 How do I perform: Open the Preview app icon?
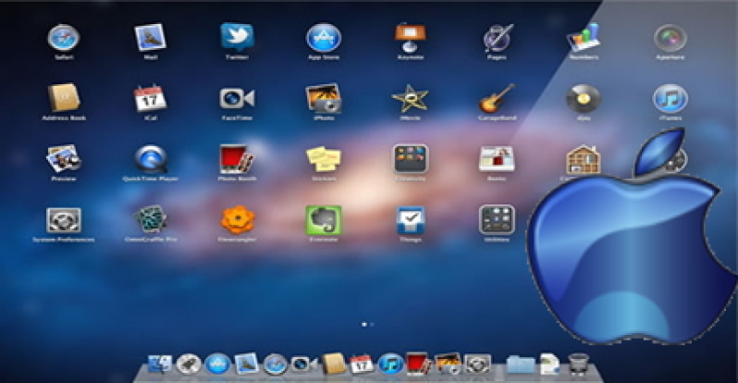tap(64, 159)
